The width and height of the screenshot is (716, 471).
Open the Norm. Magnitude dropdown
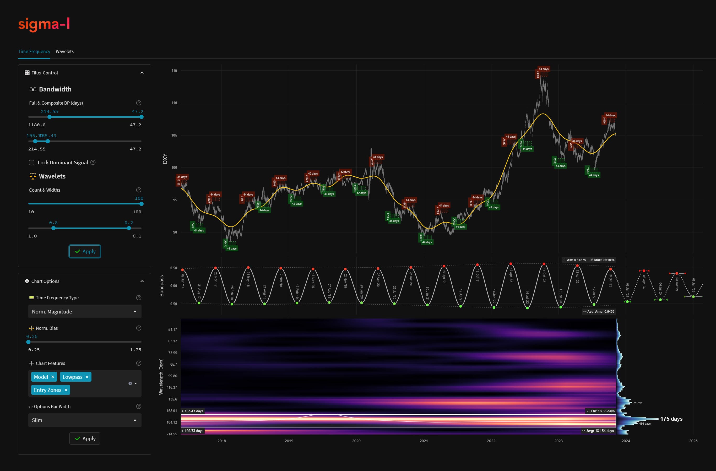tap(85, 311)
